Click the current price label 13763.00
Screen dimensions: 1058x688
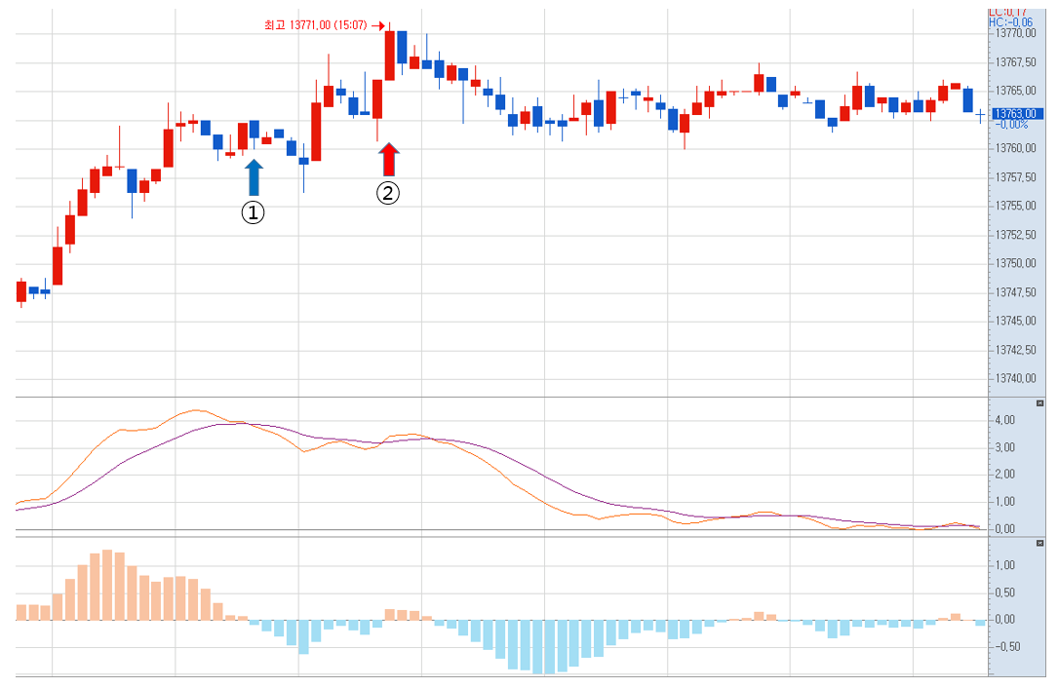[x=1017, y=114]
